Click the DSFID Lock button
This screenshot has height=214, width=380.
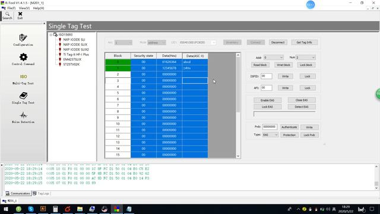[308, 77]
